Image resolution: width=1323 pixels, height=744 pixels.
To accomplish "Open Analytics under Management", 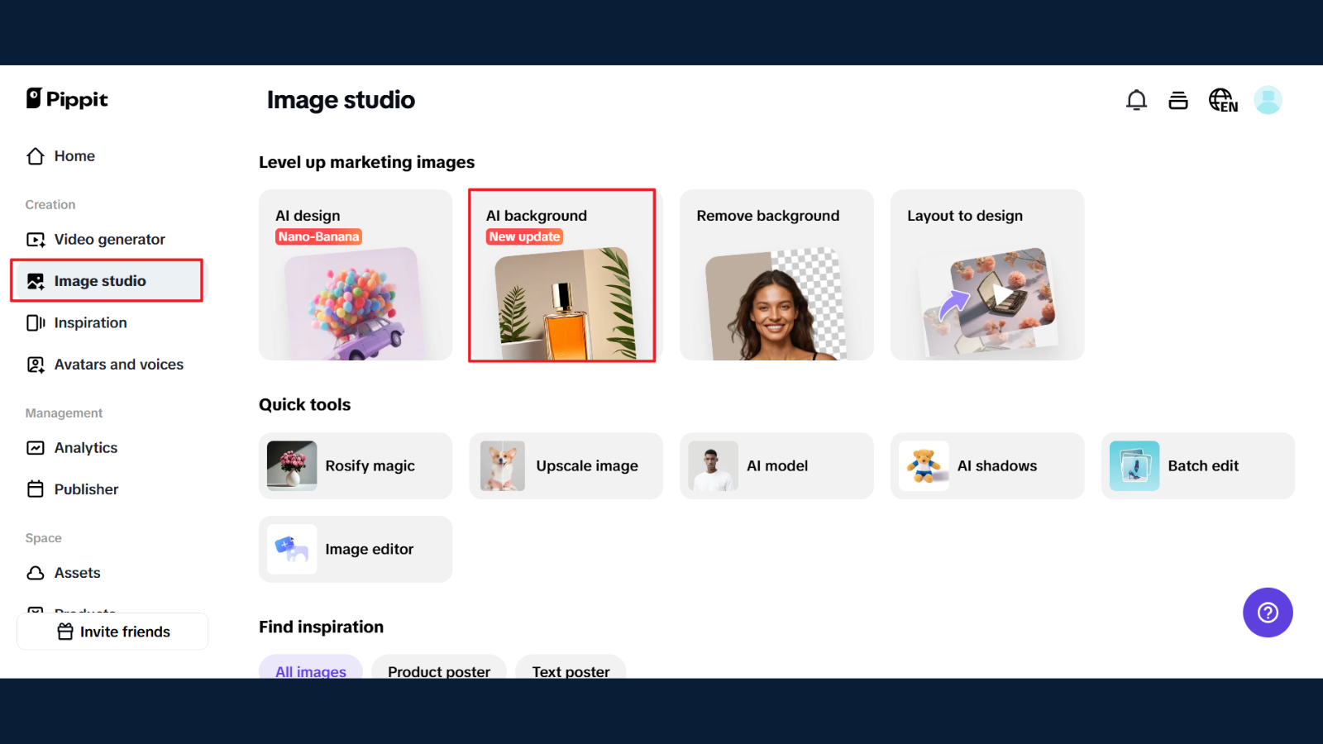I will click(85, 448).
